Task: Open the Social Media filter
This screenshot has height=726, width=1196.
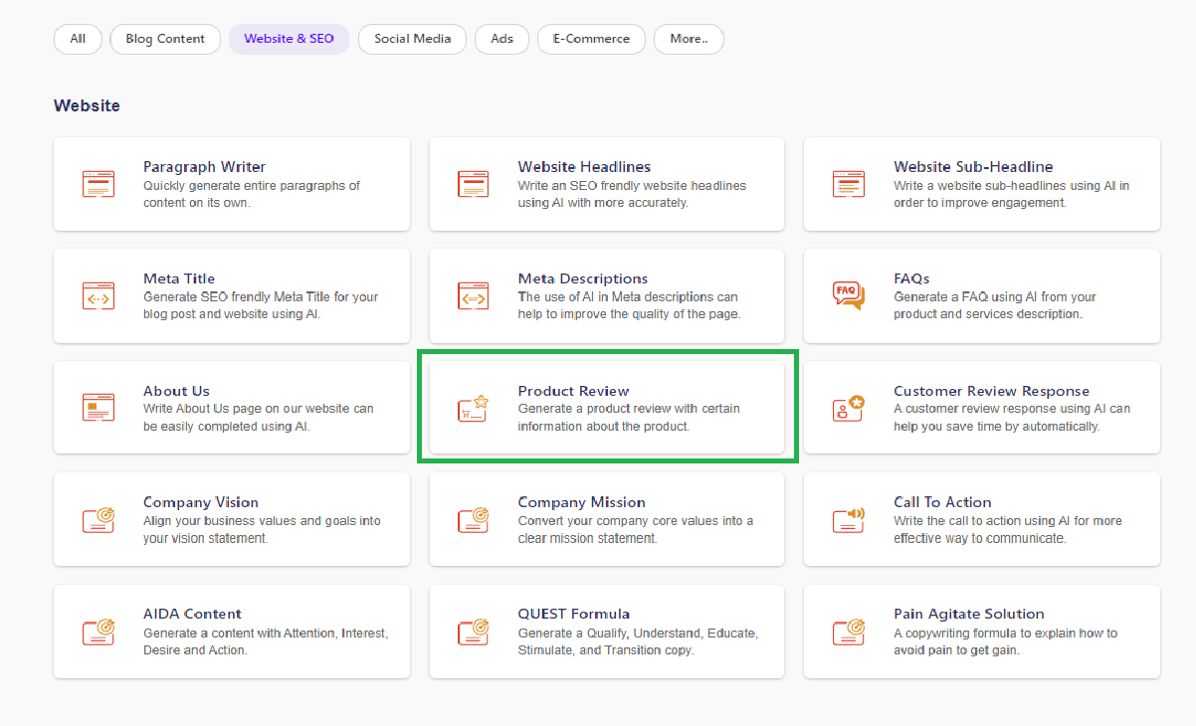Action: 412,39
